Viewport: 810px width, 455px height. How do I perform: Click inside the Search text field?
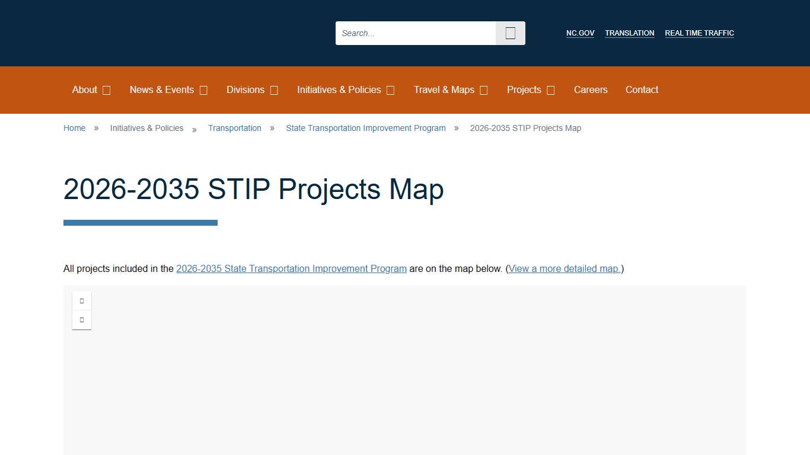click(415, 33)
